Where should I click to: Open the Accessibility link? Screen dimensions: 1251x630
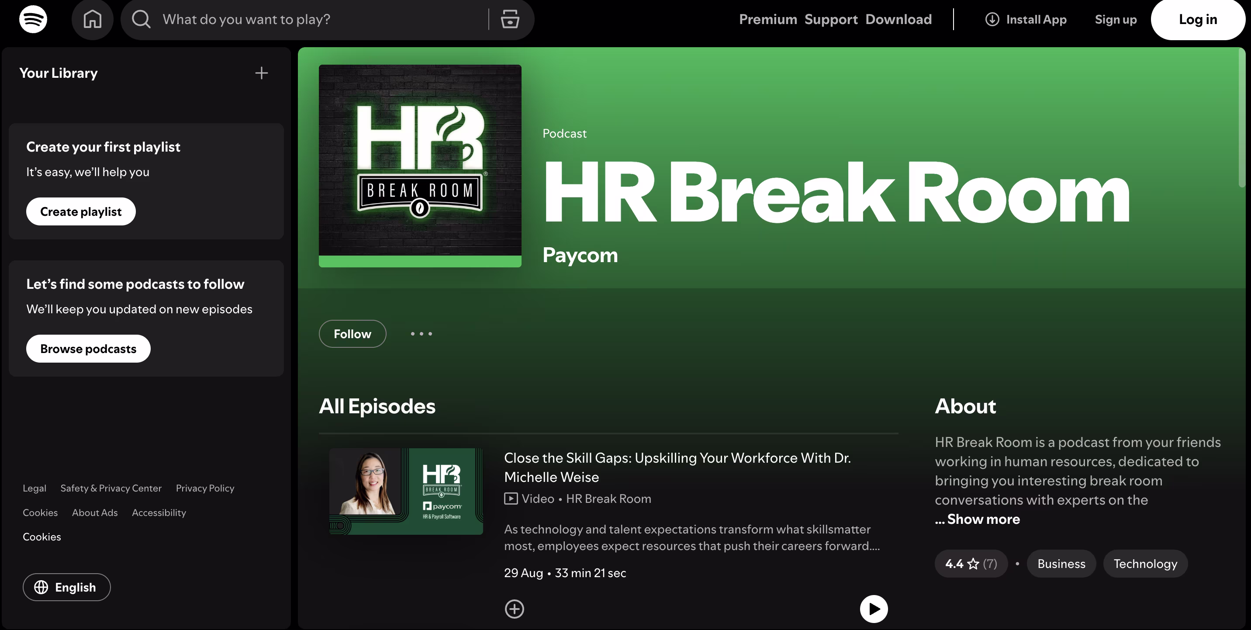click(159, 512)
